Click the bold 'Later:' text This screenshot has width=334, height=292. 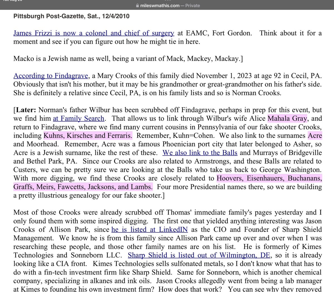click(x=26, y=110)
